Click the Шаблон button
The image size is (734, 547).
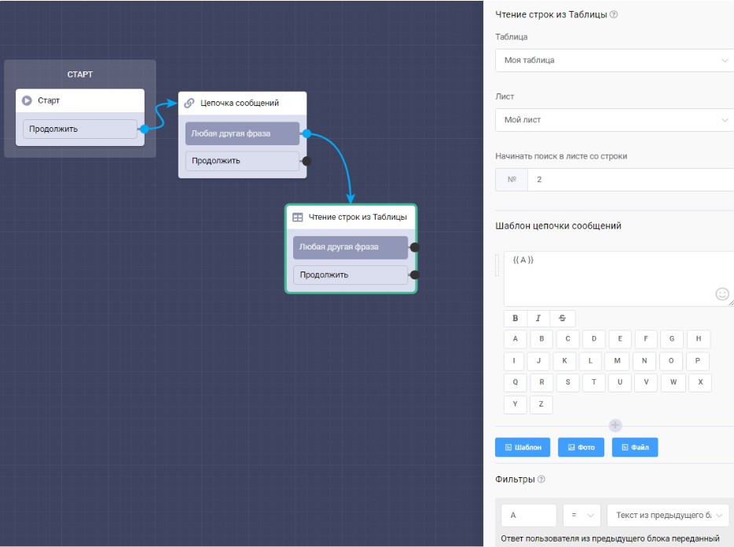click(523, 447)
